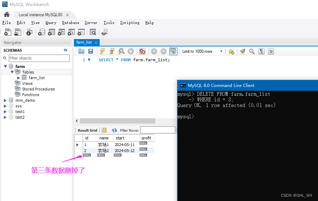
Task: Select Functions under farm schema
Action: (x=31, y=95)
